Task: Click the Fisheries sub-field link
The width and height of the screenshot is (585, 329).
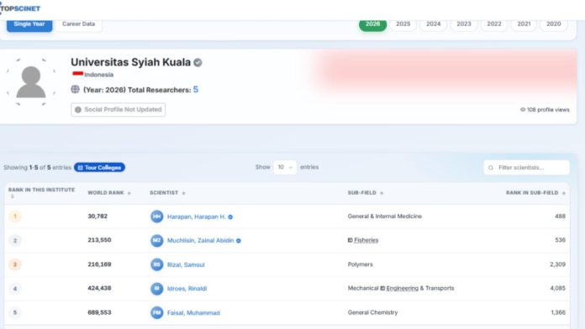Action: 366,240
